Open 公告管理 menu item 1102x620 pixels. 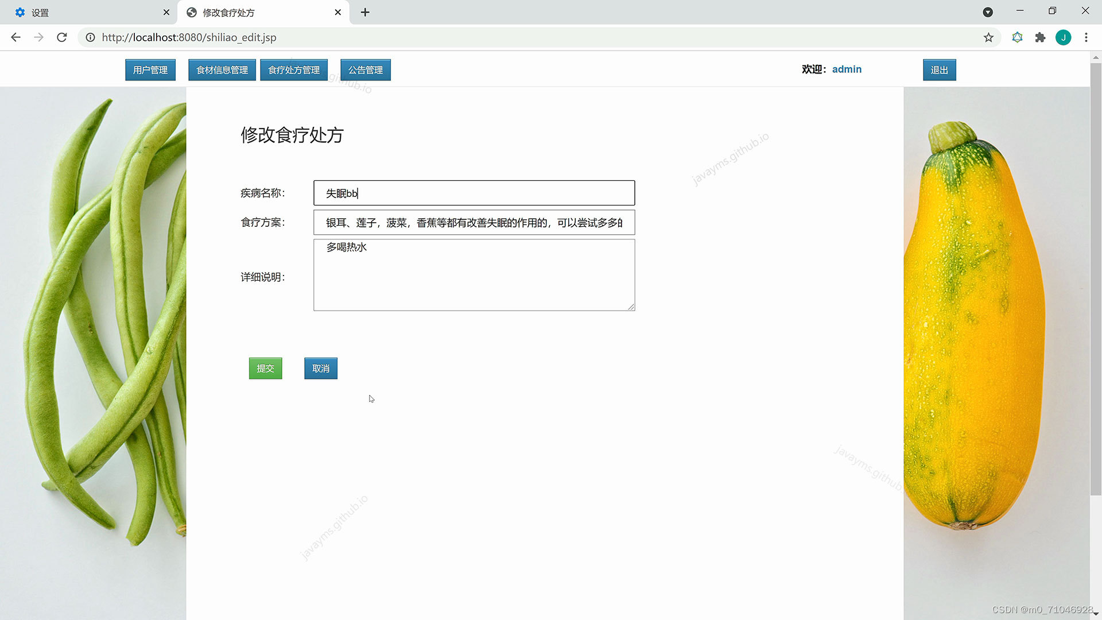pyautogui.click(x=366, y=70)
